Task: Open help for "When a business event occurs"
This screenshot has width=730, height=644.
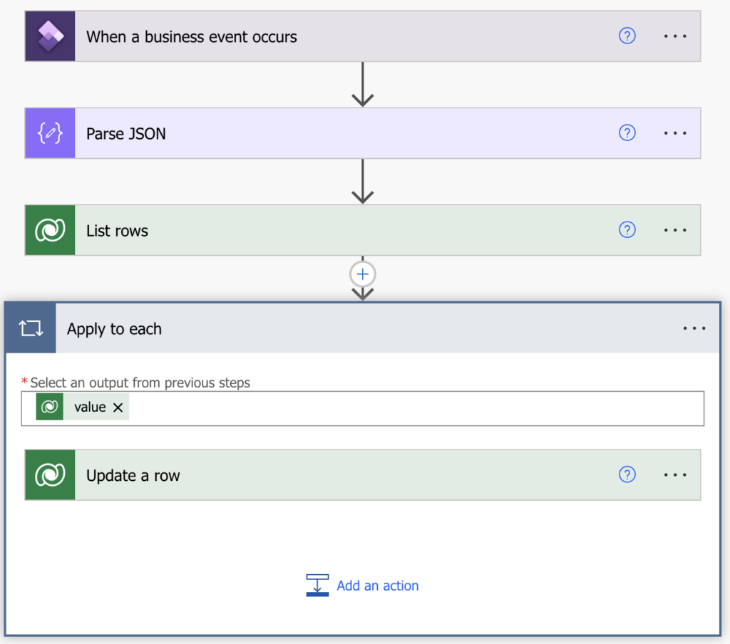Action: (x=627, y=36)
